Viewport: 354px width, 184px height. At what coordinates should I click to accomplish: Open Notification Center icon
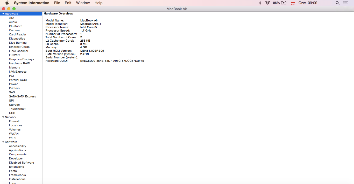346,3
